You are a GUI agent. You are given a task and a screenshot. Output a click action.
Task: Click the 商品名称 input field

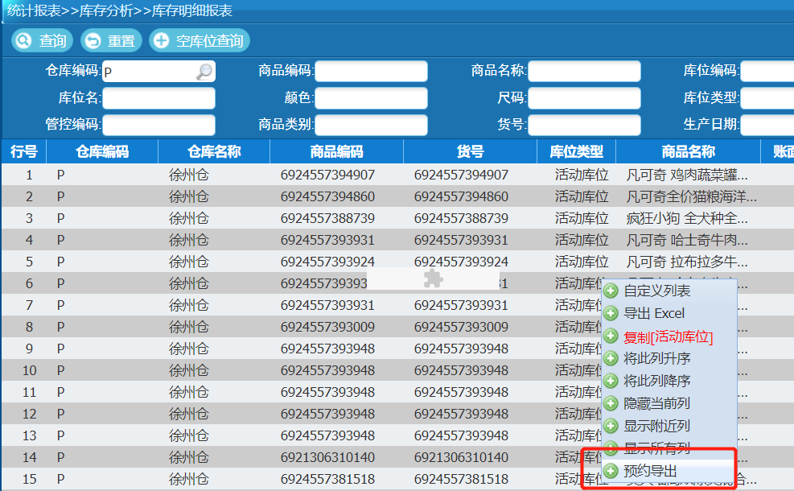click(584, 72)
